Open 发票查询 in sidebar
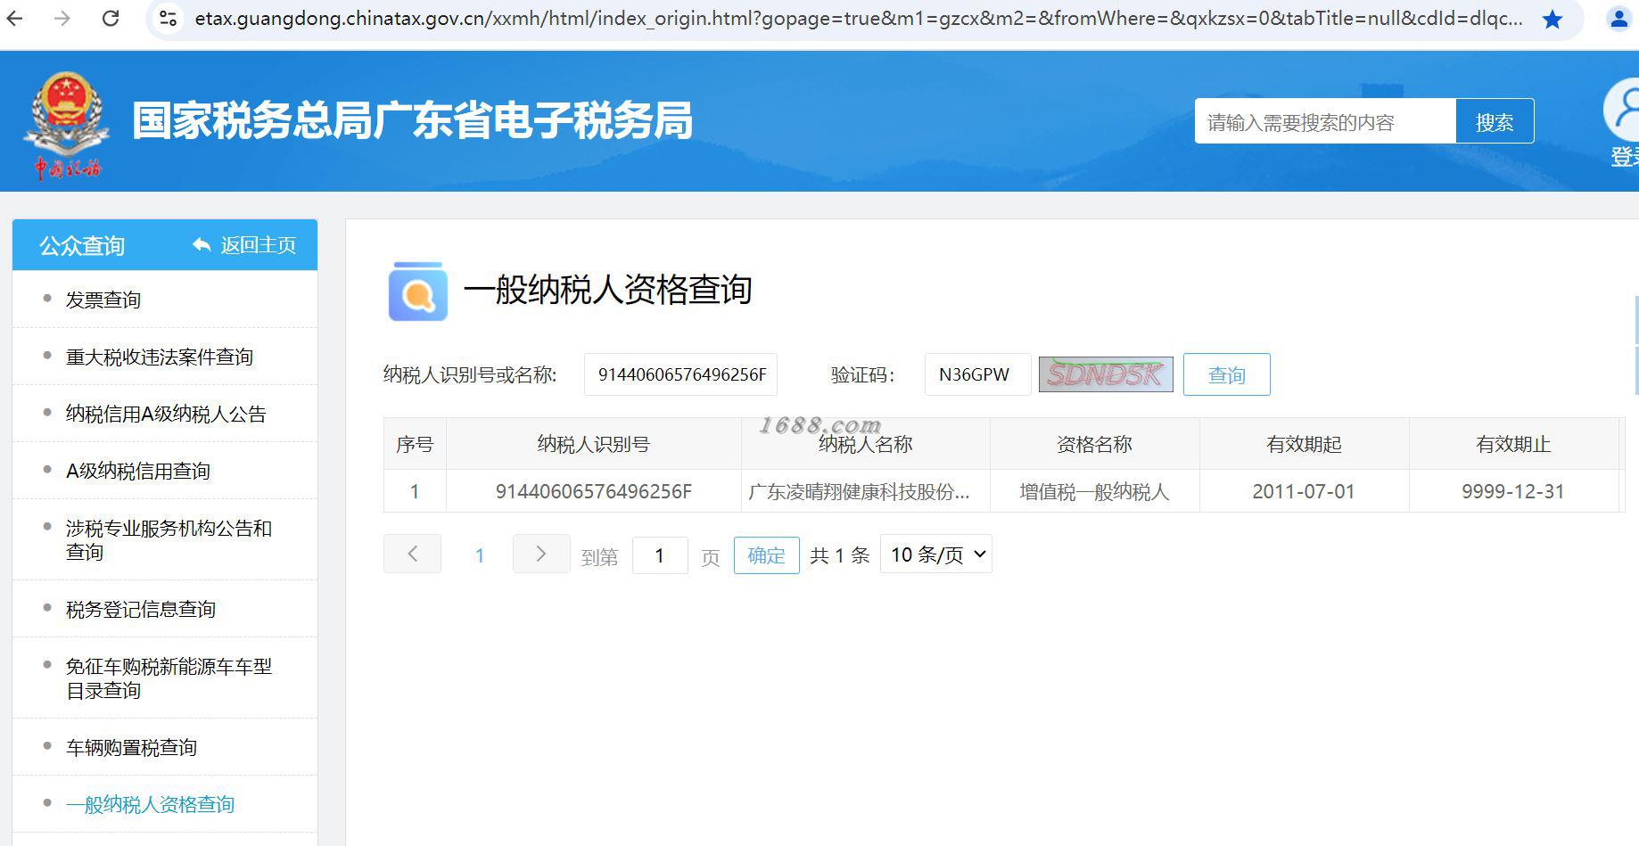Screen dimensions: 1639x846 [103, 300]
